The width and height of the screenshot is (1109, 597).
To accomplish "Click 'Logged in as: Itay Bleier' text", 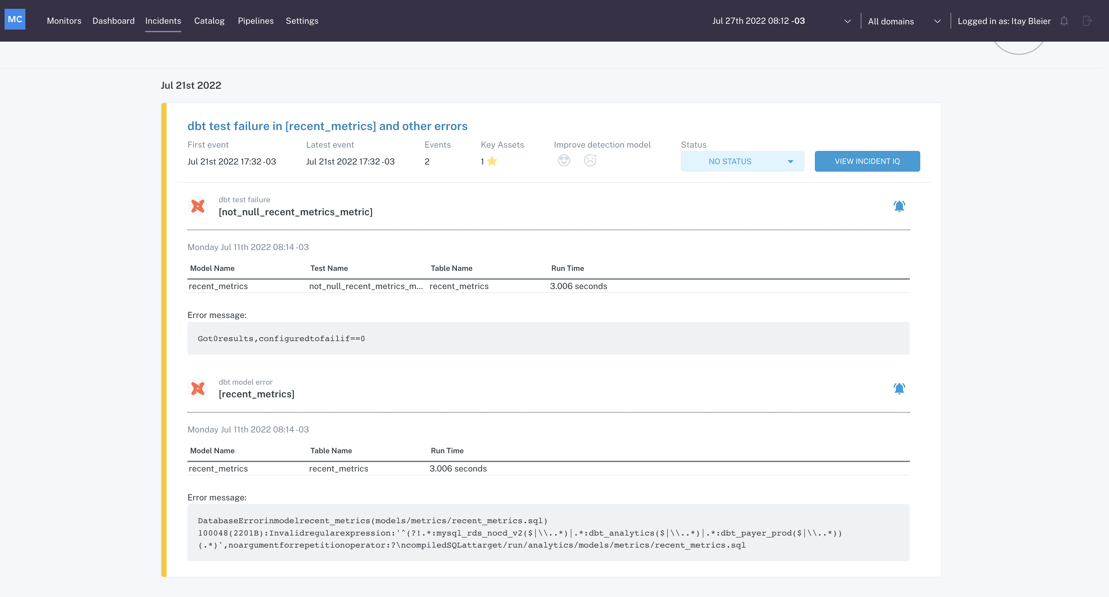I will pyautogui.click(x=1004, y=21).
